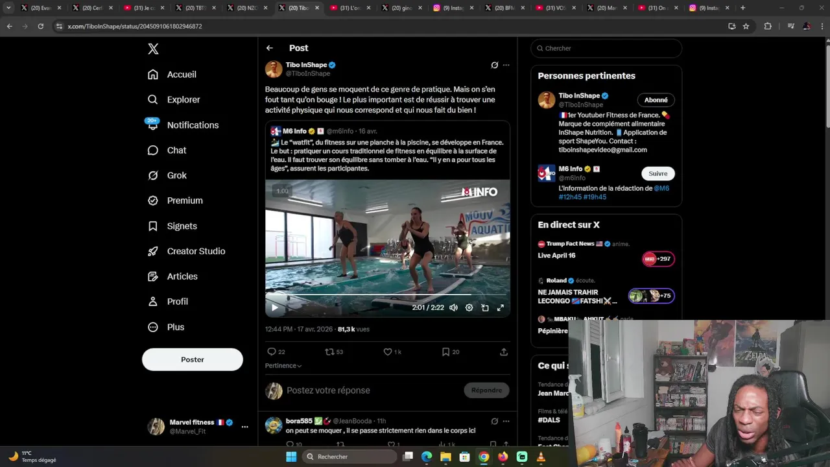Click the X logo in sidebar
Image resolution: width=830 pixels, height=467 pixels.
153,49
